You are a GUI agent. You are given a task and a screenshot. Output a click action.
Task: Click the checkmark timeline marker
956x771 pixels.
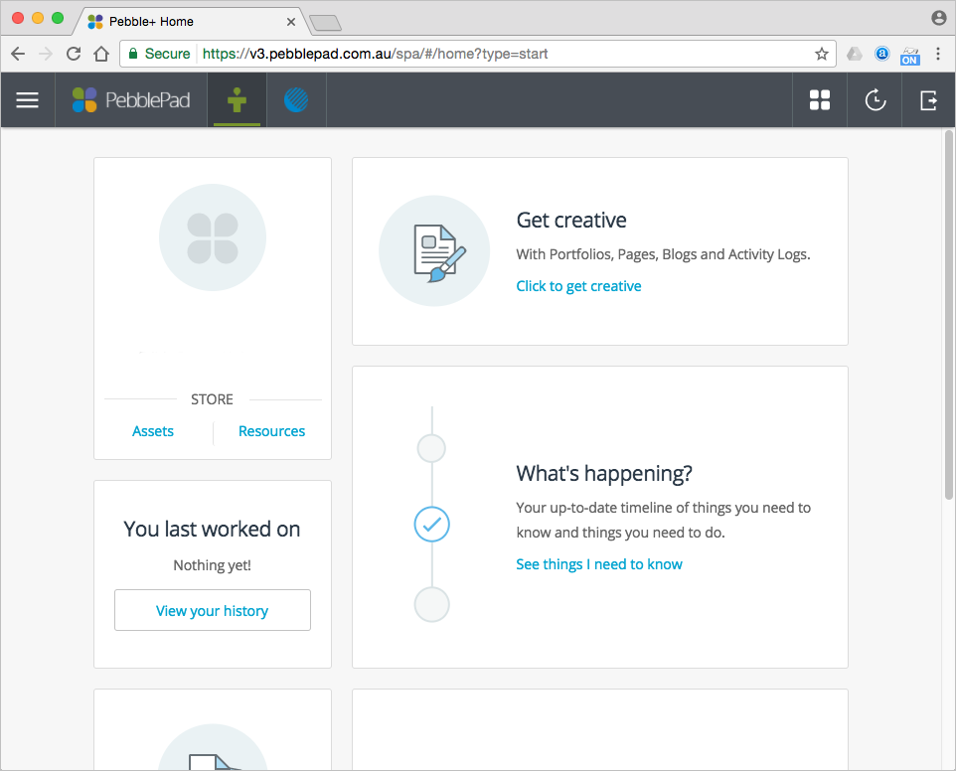(x=431, y=524)
